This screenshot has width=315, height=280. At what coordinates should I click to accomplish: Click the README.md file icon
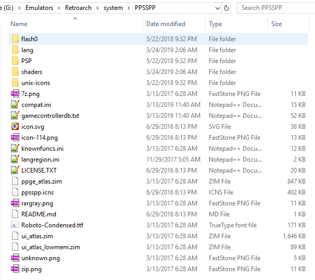(15, 214)
